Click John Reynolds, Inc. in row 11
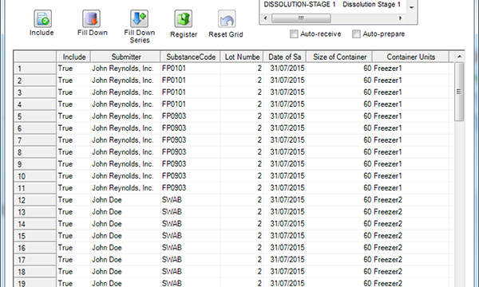This screenshot has width=479, height=287. click(125, 188)
